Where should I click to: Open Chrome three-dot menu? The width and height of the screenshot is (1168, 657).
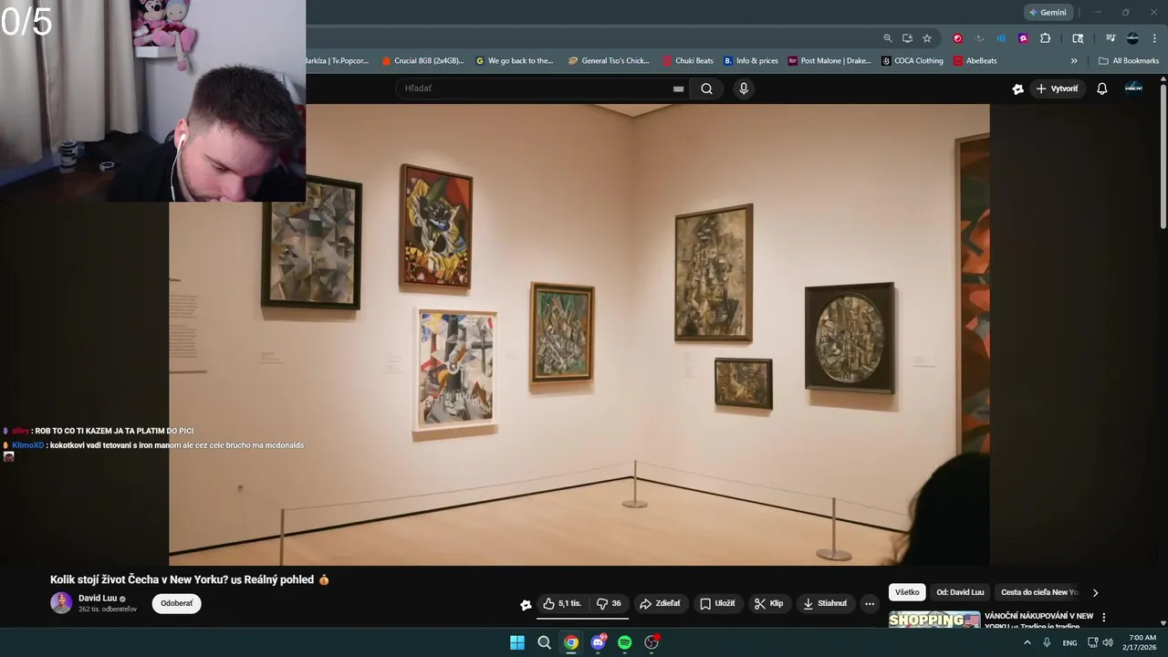click(x=1155, y=38)
